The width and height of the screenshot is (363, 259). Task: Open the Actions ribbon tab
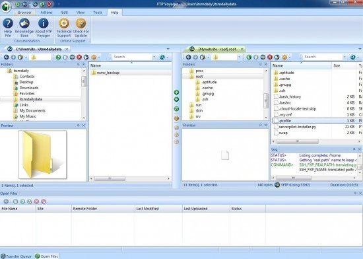coord(47,13)
